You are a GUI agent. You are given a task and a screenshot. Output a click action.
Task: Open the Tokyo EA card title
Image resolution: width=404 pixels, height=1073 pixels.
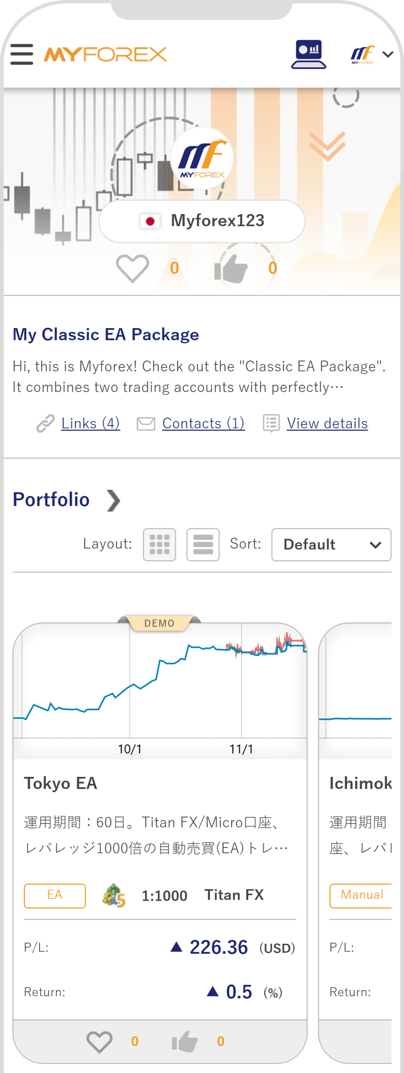click(x=60, y=783)
